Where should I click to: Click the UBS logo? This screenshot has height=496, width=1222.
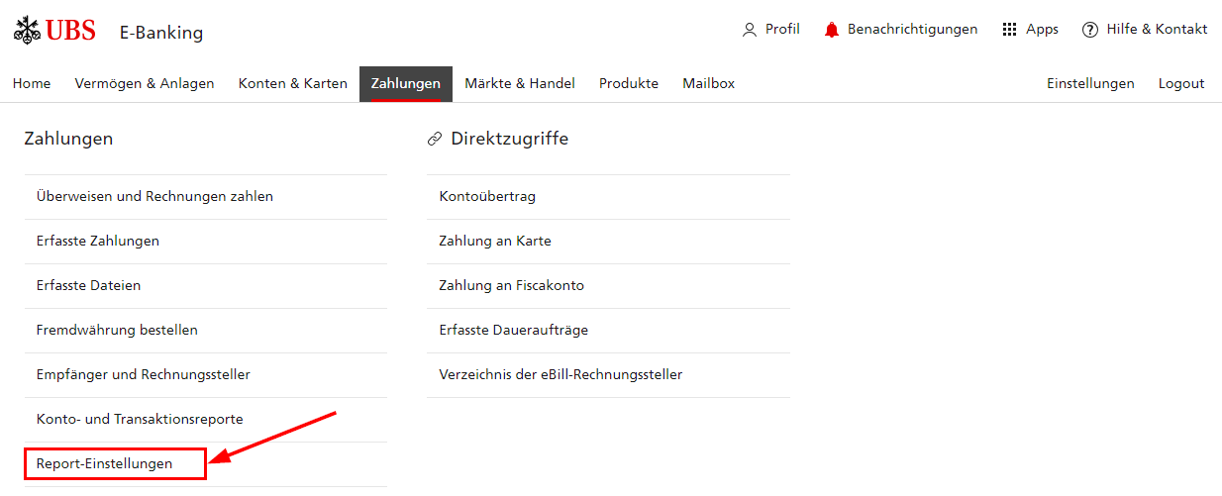(x=54, y=31)
